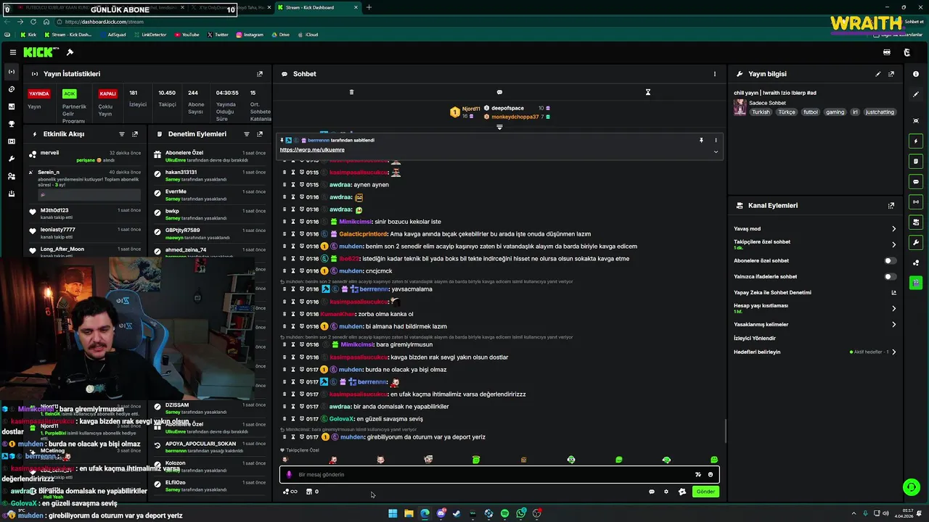Toggle the broadcast widget in right sidebar
This screenshot has width=929, height=522.
(x=916, y=202)
